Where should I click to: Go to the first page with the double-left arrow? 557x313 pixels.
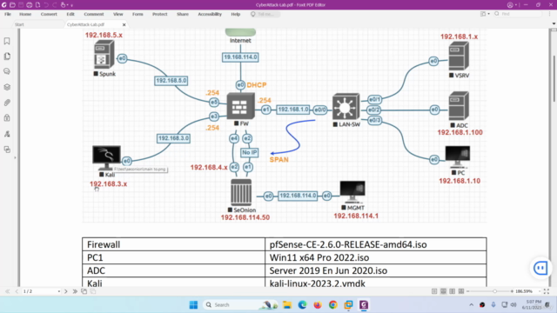tap(8, 291)
